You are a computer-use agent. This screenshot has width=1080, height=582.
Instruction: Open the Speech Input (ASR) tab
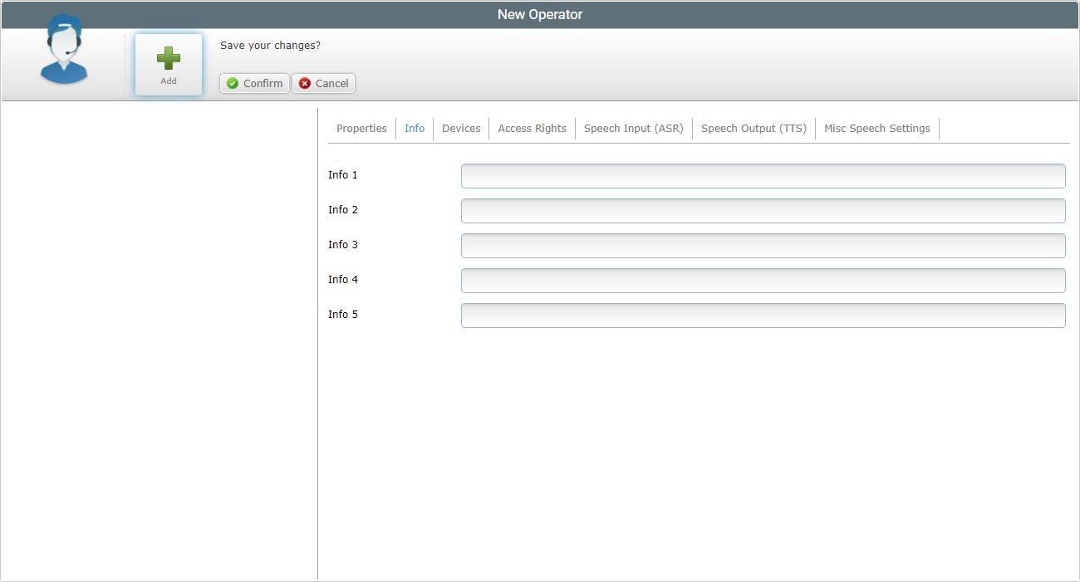(x=633, y=129)
